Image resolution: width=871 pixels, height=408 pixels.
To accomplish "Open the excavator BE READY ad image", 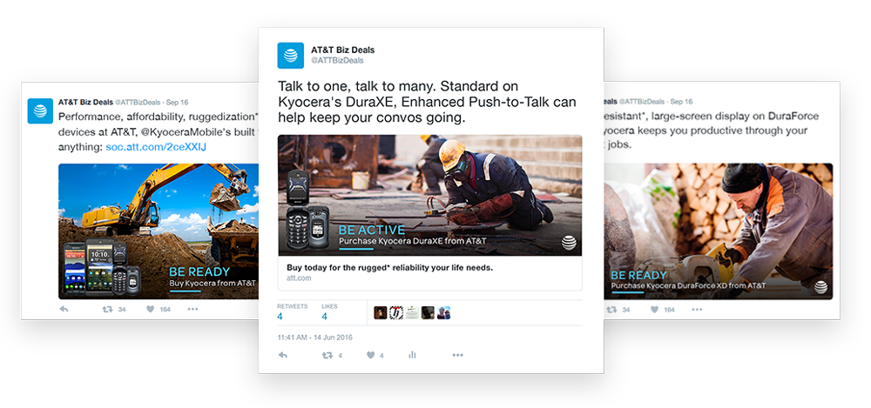I will point(159,231).
